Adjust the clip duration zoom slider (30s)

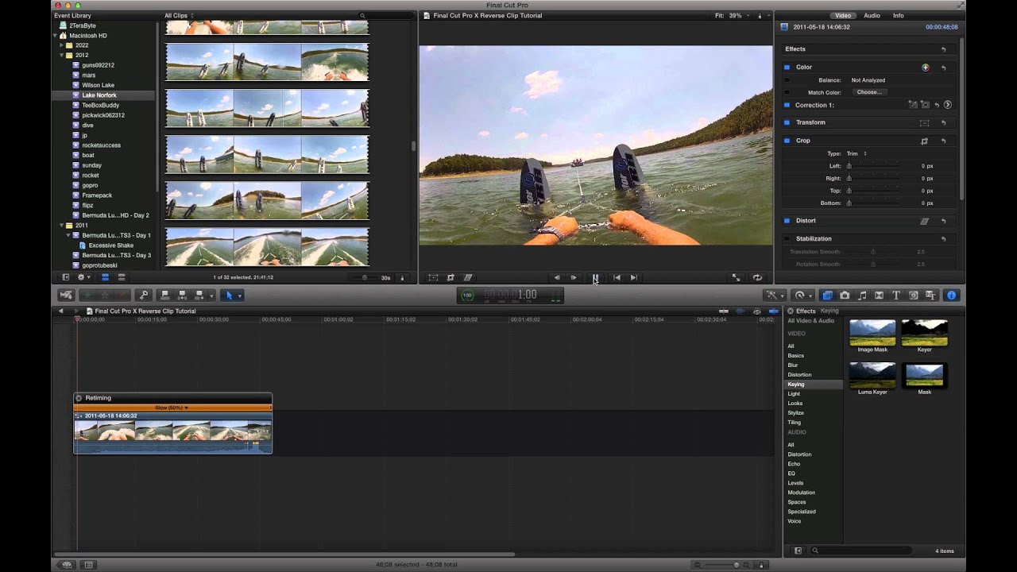coord(365,277)
